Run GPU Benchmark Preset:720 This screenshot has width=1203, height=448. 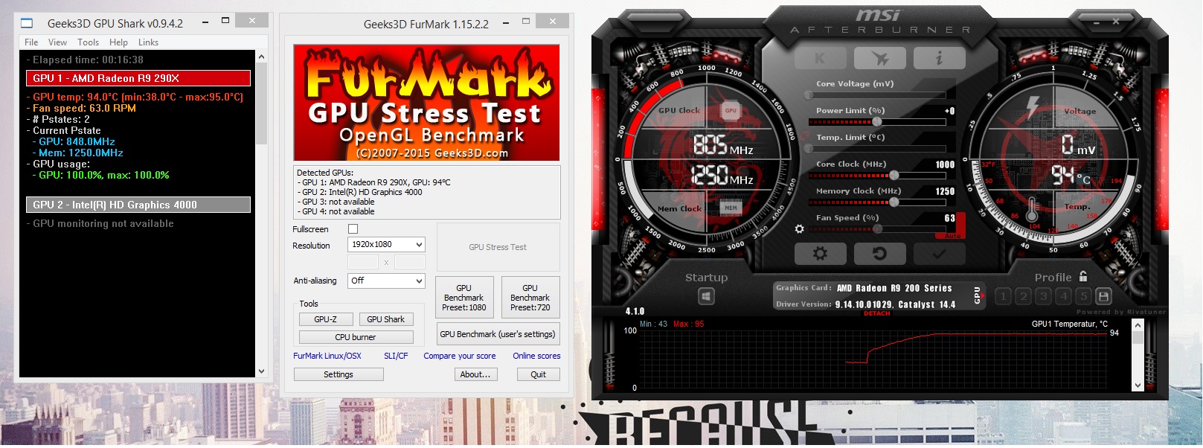[530, 298]
